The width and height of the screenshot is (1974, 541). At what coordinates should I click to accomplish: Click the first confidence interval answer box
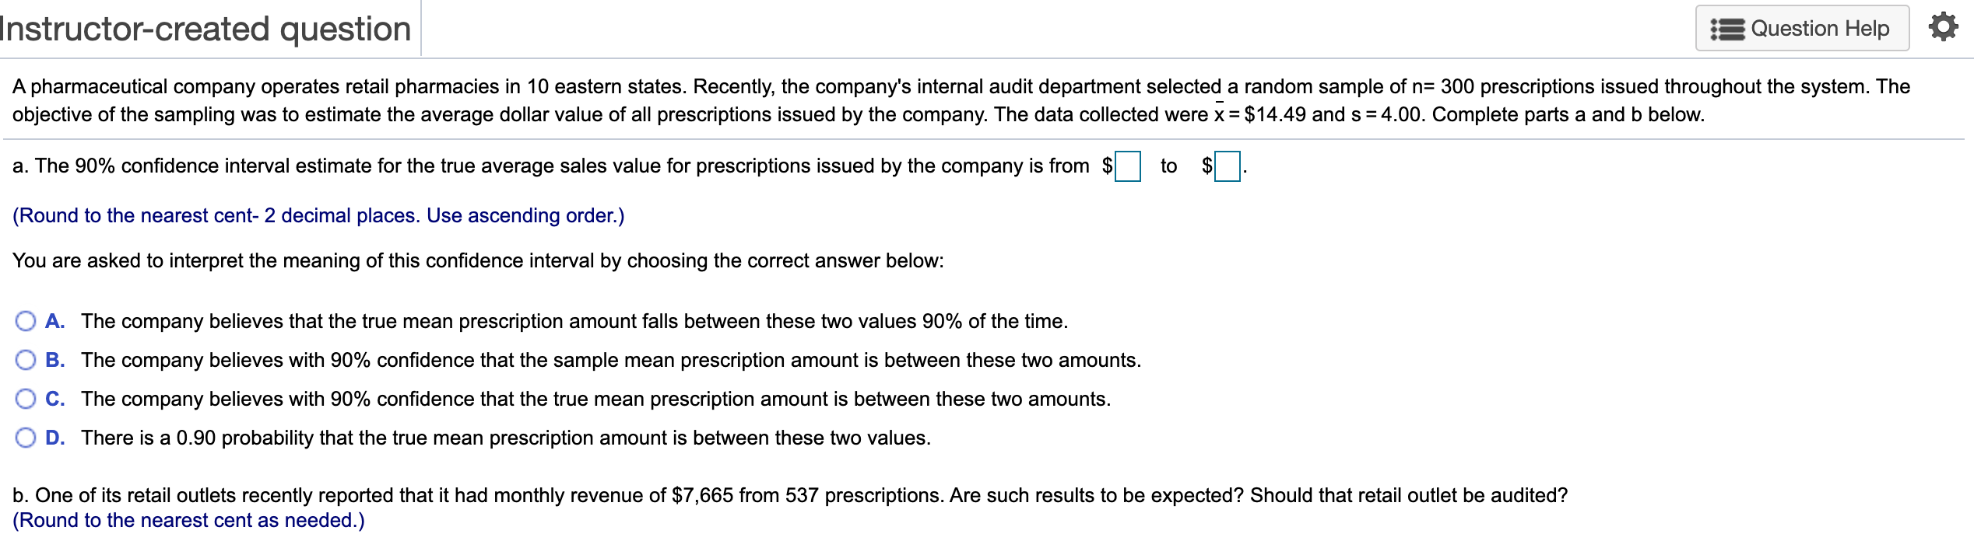[x=1128, y=167]
